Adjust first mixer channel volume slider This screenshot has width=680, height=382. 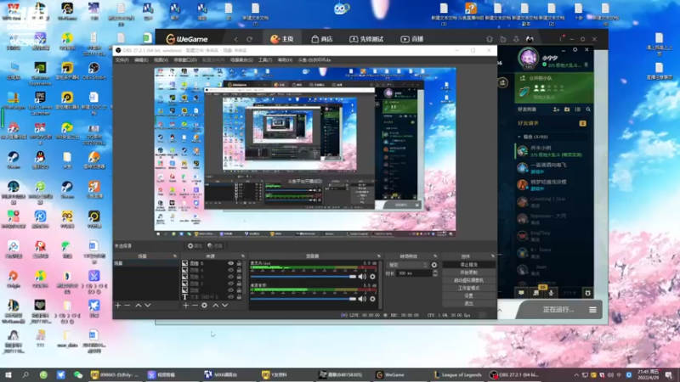(x=303, y=277)
